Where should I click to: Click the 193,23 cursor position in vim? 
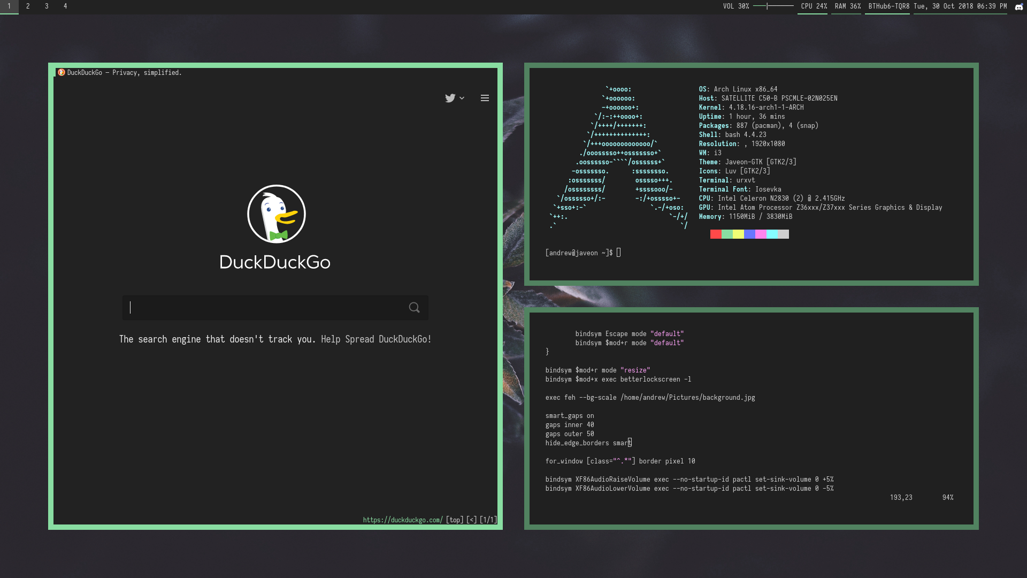point(901,498)
